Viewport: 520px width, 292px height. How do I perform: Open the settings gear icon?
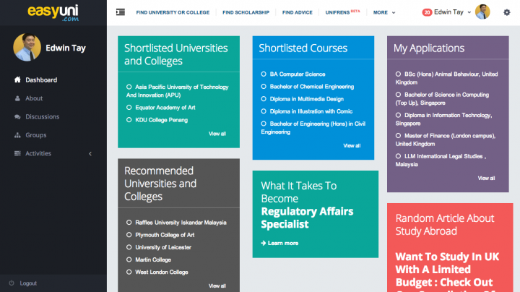click(507, 12)
